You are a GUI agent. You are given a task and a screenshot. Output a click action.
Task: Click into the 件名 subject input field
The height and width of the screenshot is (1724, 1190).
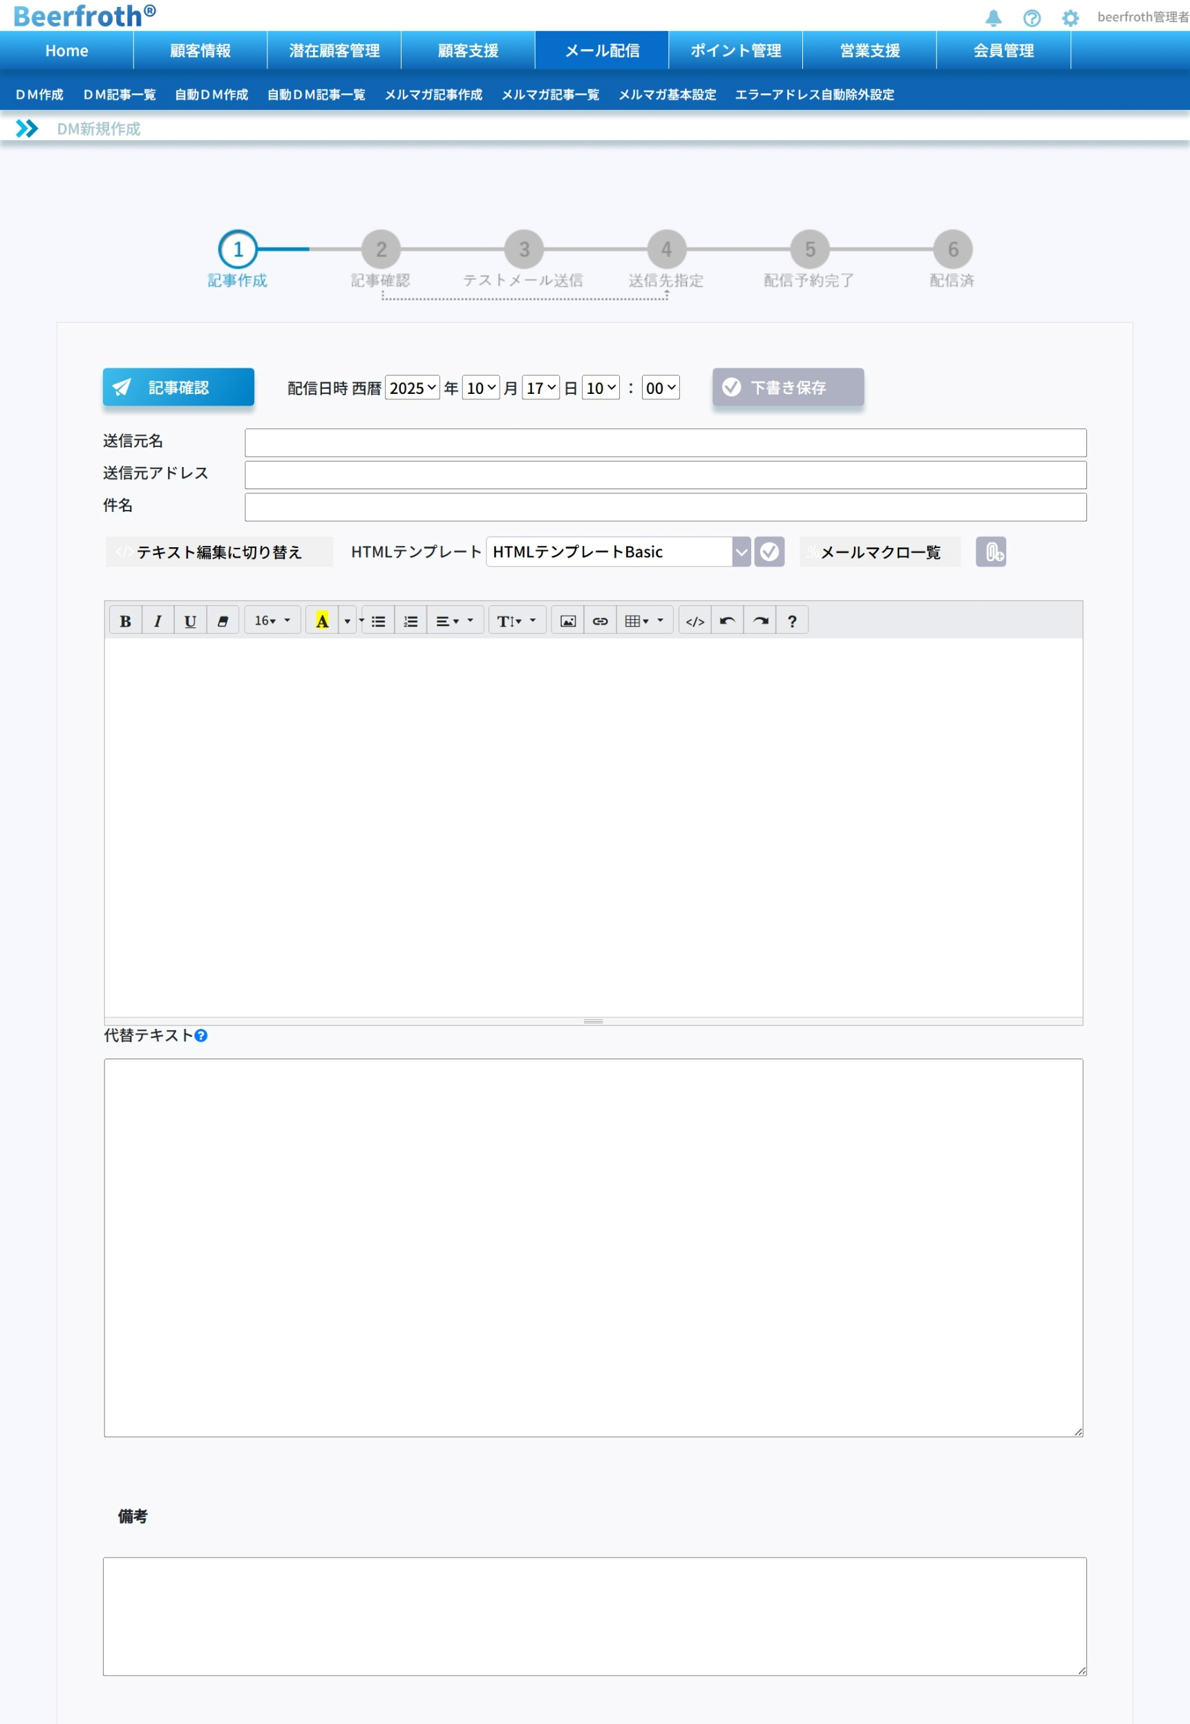click(x=665, y=508)
